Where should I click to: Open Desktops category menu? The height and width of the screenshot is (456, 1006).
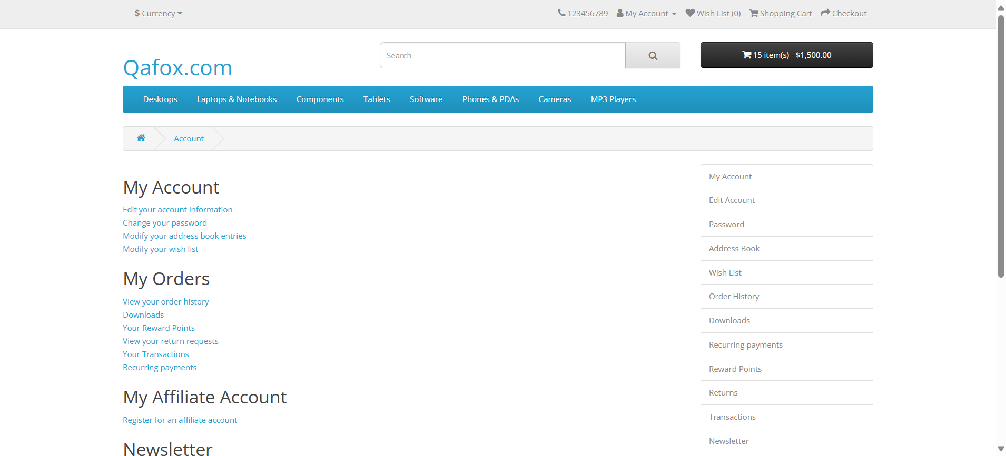tap(160, 99)
